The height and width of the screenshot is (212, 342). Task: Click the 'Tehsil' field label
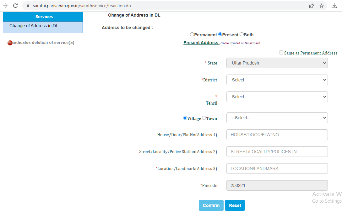tap(212, 103)
